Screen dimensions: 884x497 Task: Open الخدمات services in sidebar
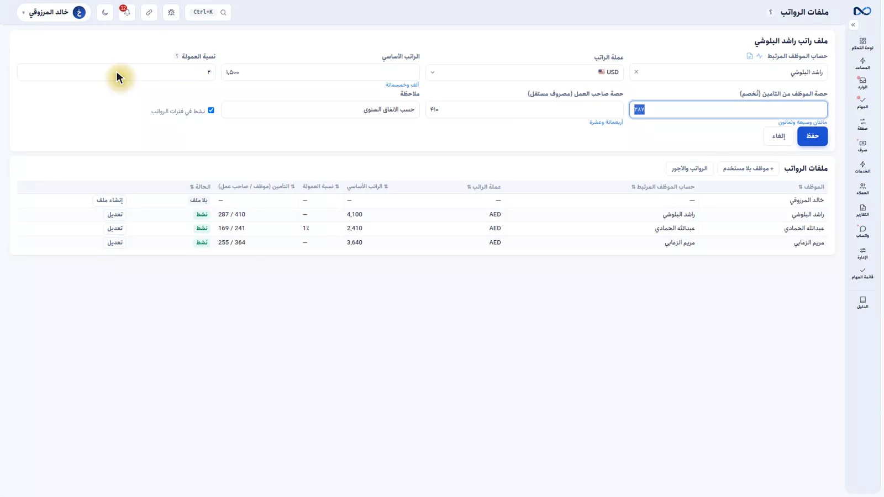[x=862, y=167]
